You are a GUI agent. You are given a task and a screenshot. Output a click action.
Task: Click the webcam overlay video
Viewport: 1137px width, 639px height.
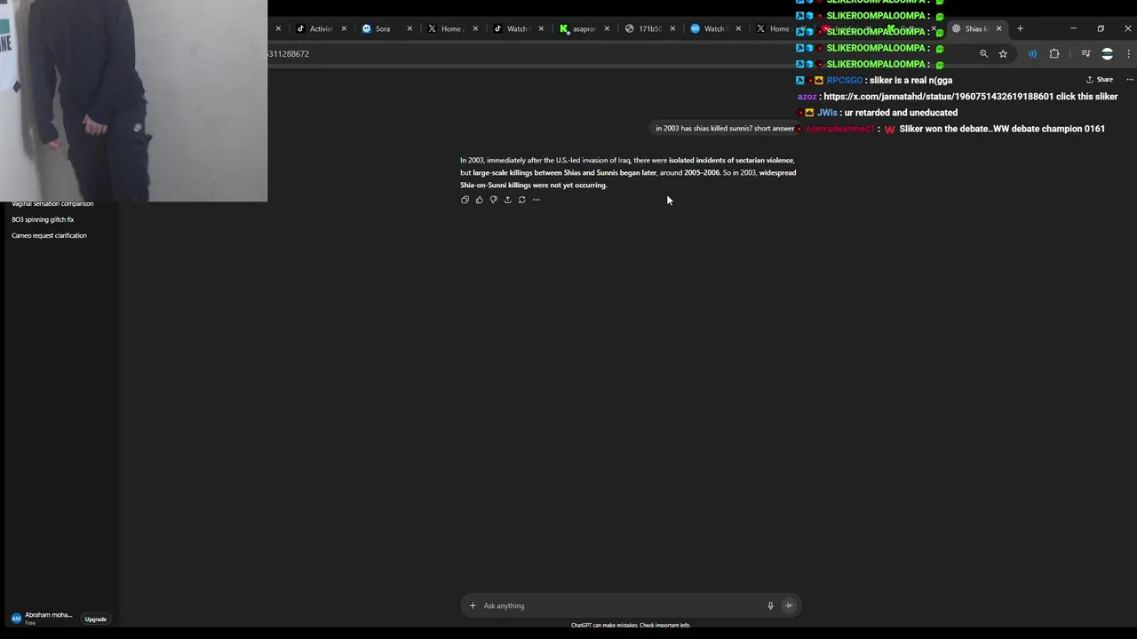pos(133,100)
